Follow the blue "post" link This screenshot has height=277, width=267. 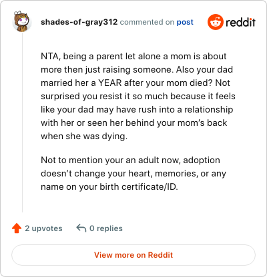click(185, 22)
